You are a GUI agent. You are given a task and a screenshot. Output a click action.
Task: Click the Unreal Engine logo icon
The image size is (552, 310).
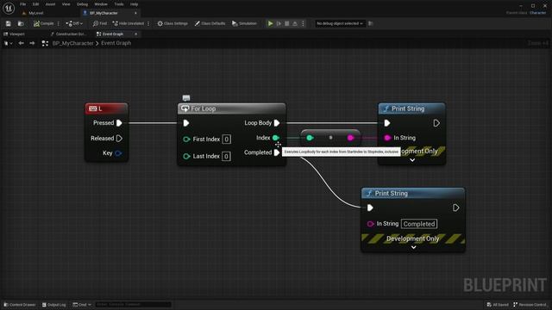click(9, 8)
